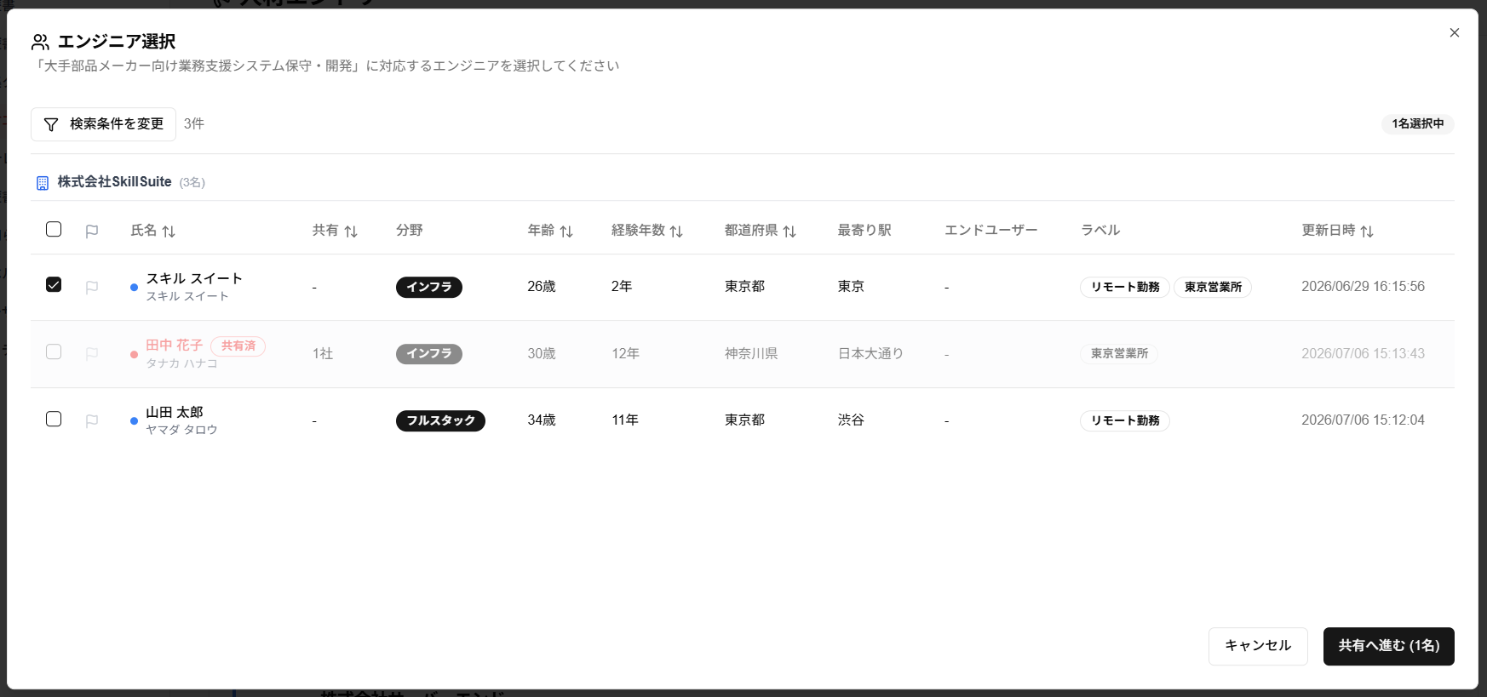The height and width of the screenshot is (697, 1487).
Task: Click リモート勤務 label in スキル スイート row
Action: point(1125,288)
